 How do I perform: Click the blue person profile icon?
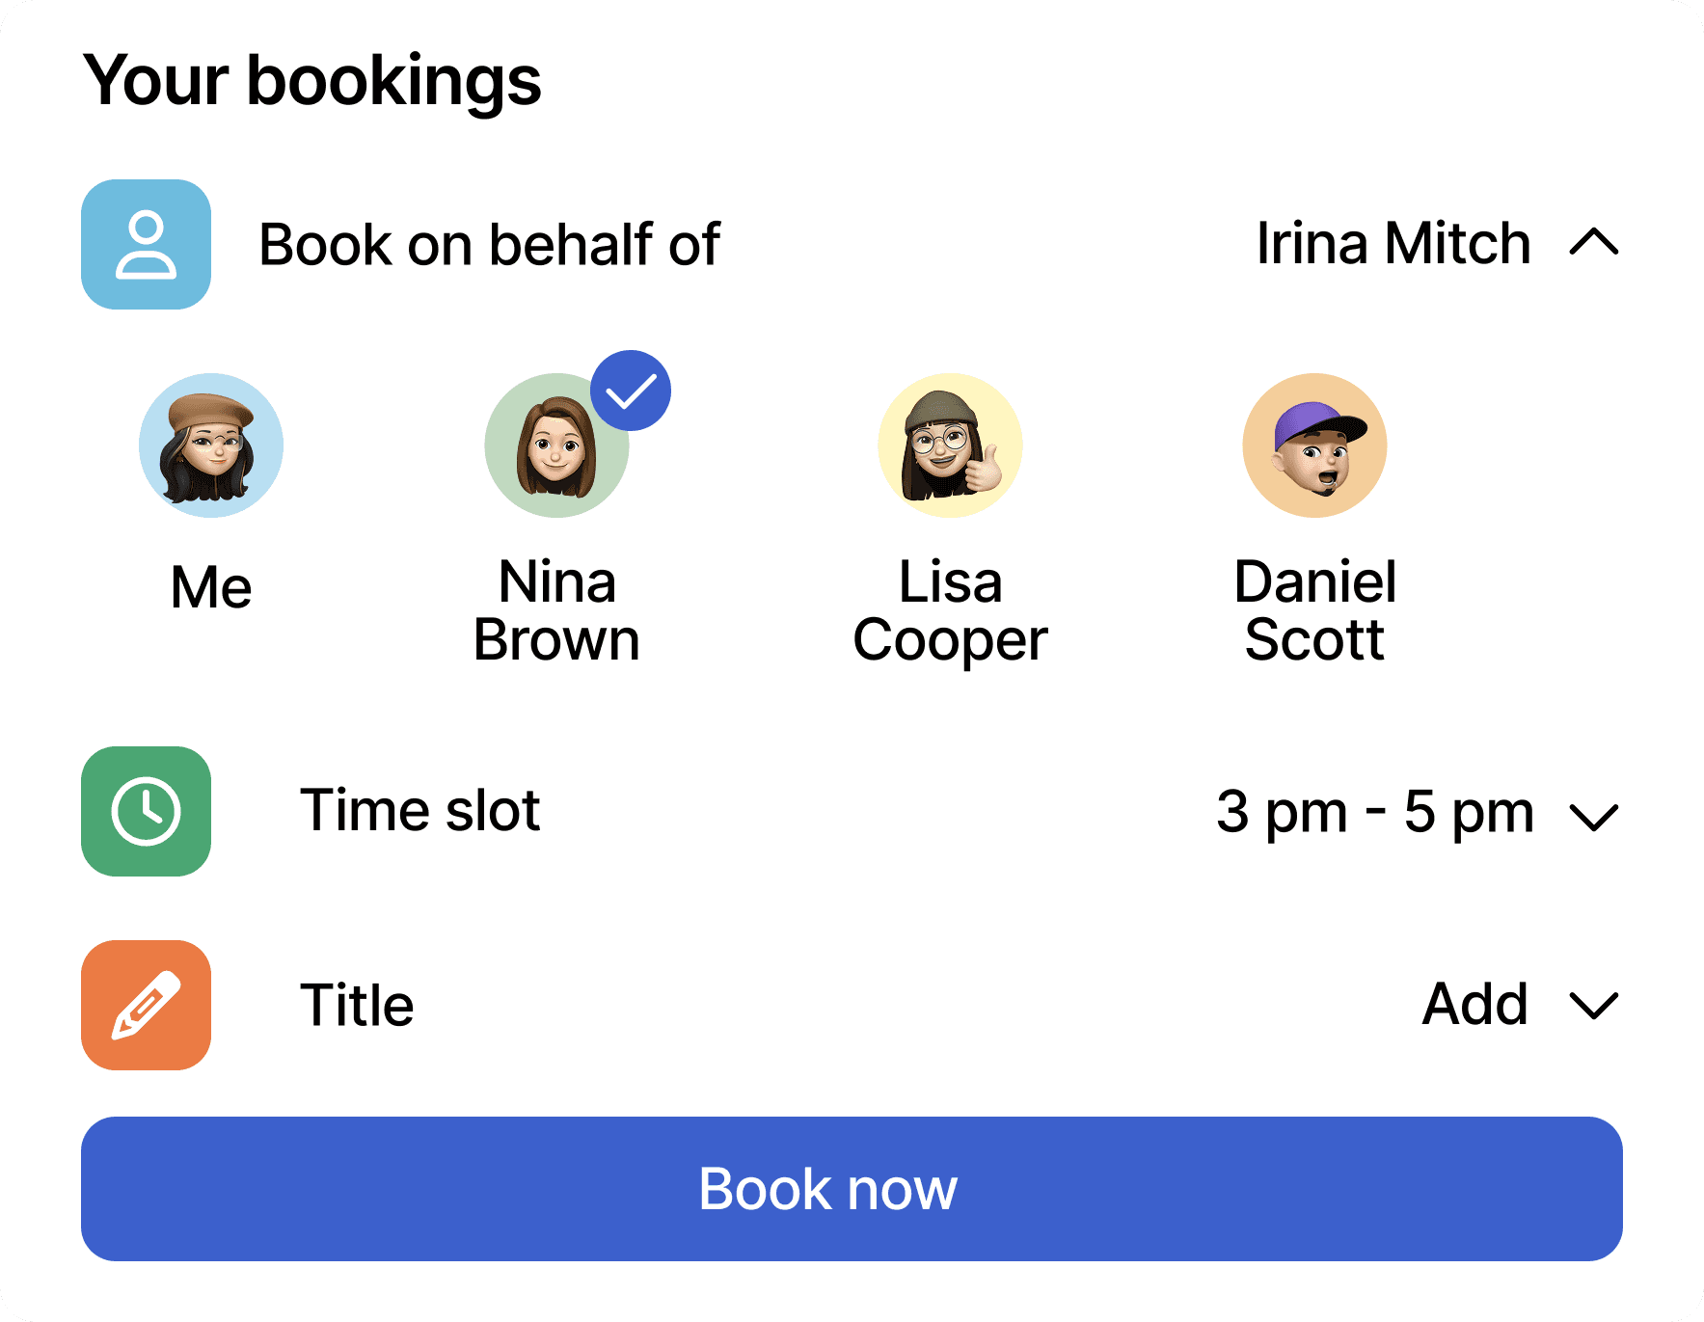tap(146, 244)
